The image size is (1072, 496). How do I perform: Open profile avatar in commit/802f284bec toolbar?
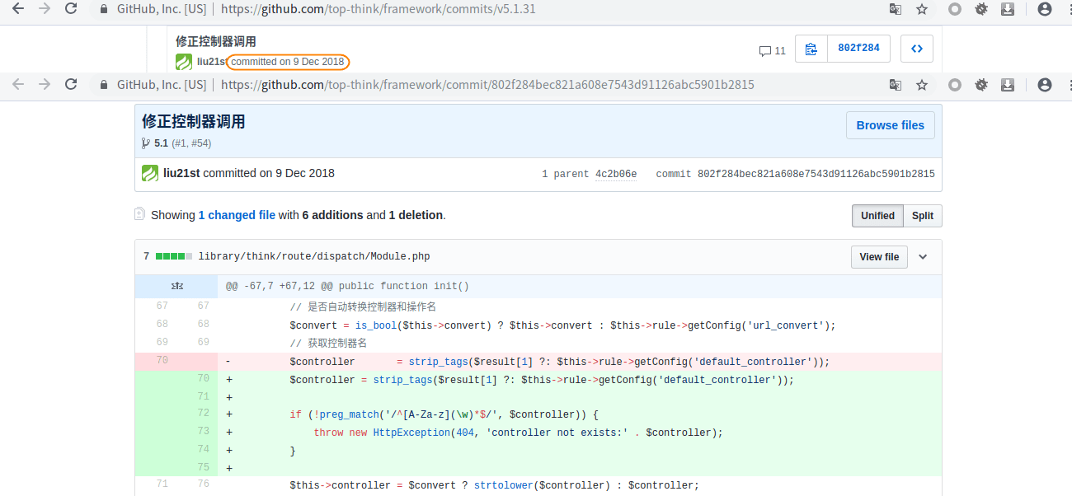(1045, 85)
